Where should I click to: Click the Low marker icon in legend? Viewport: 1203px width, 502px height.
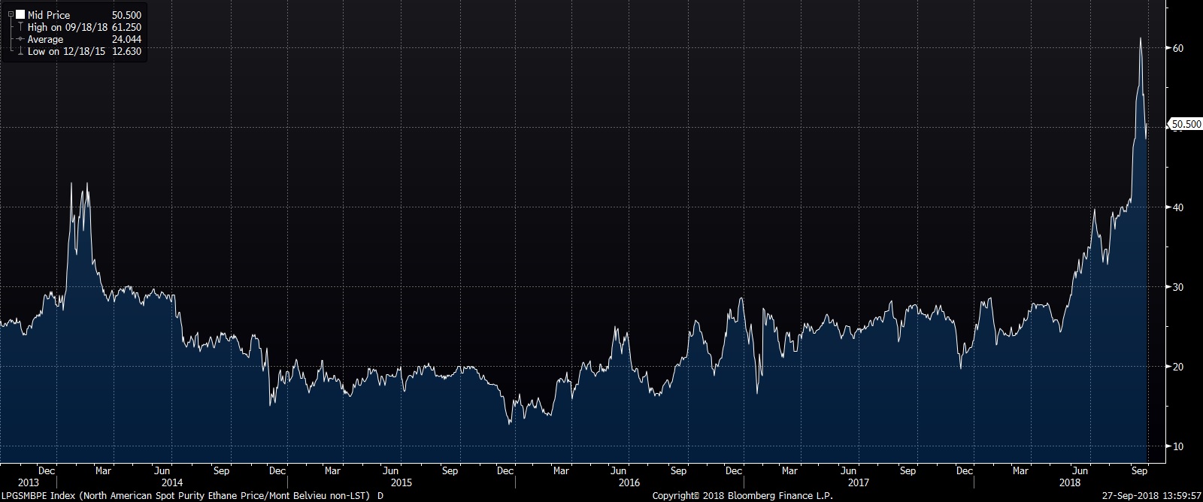pos(20,51)
